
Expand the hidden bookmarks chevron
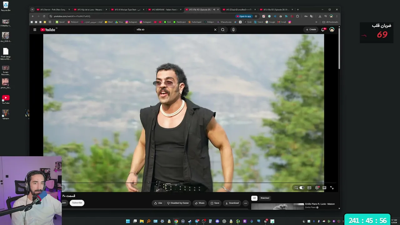coord(316,22)
